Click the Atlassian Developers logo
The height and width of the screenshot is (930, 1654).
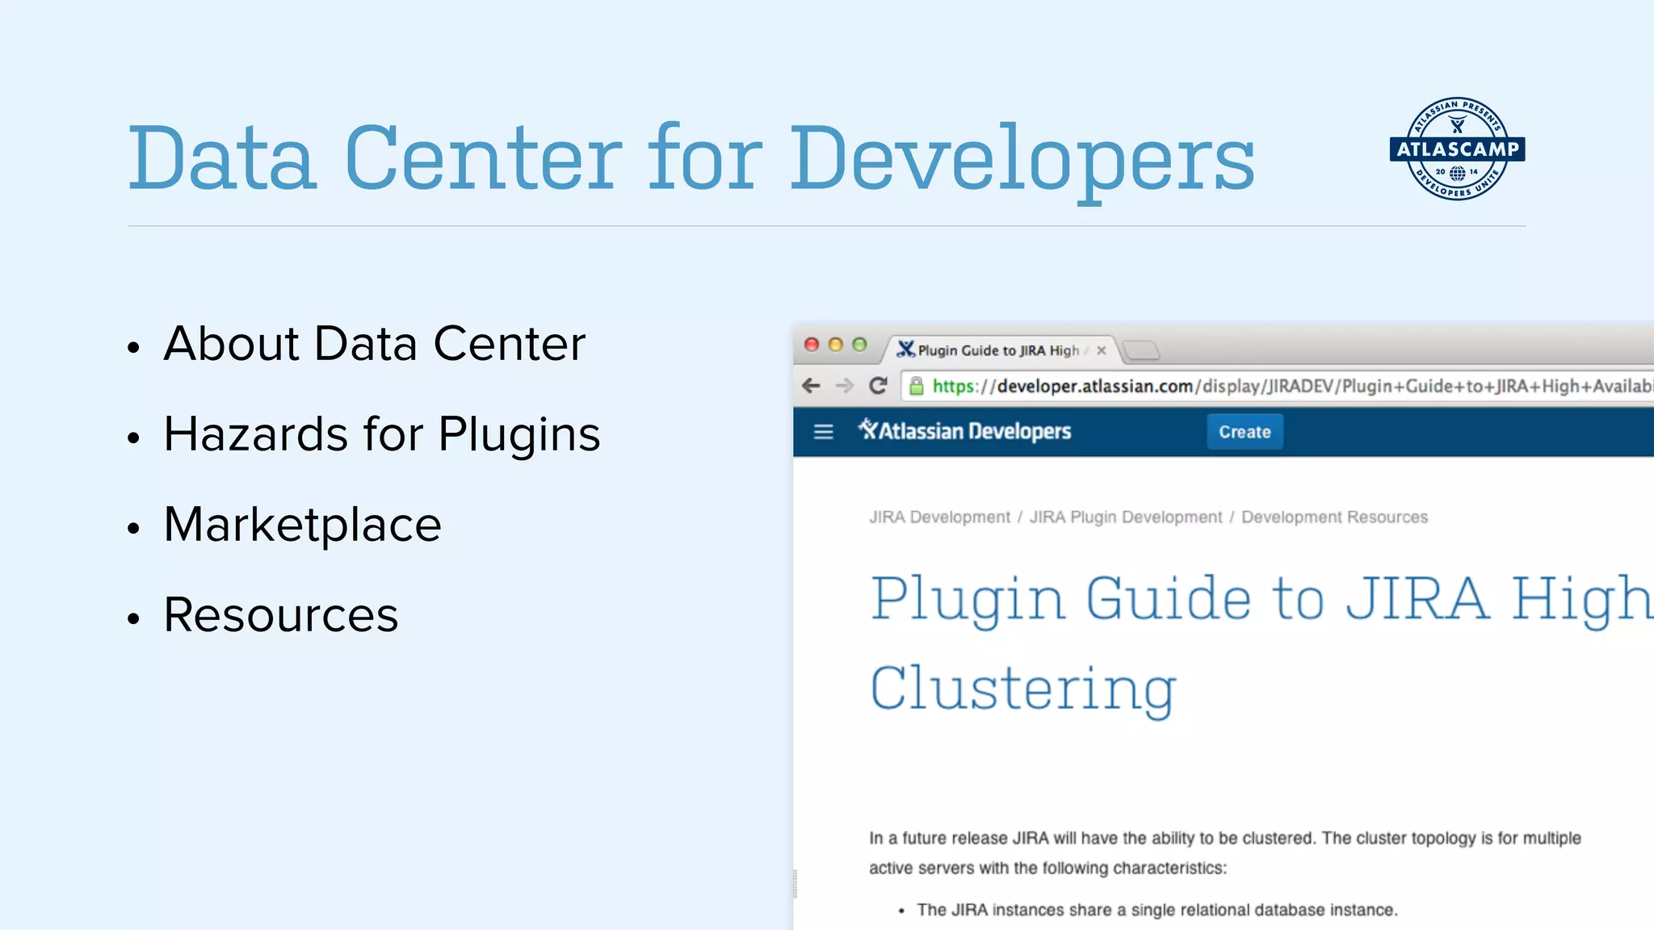[964, 431]
